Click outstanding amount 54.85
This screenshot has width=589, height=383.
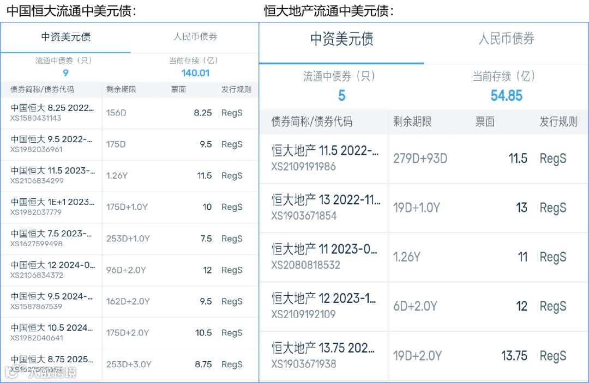[506, 95]
